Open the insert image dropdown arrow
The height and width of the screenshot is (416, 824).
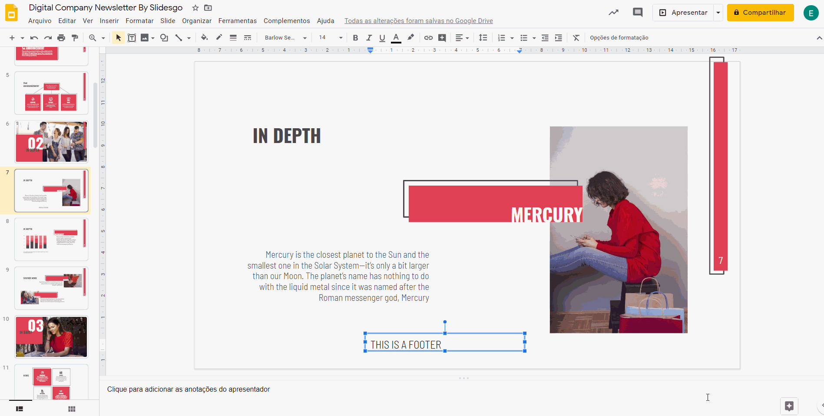153,38
